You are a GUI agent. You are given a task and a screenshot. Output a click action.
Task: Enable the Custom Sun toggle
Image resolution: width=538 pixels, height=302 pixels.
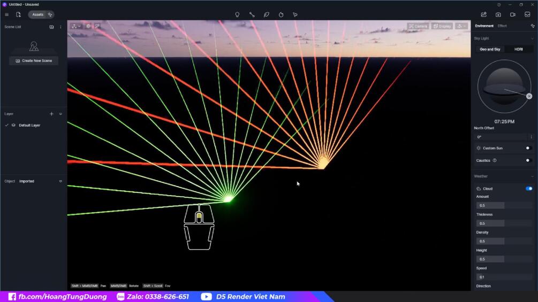tap(529, 148)
